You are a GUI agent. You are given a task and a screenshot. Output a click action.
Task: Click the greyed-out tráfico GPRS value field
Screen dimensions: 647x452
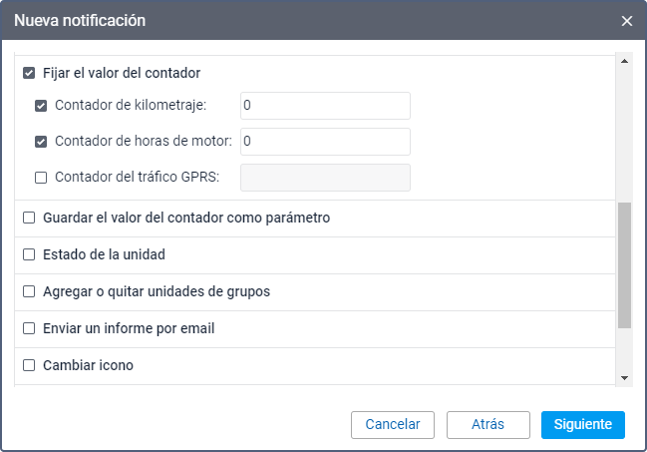click(x=325, y=178)
